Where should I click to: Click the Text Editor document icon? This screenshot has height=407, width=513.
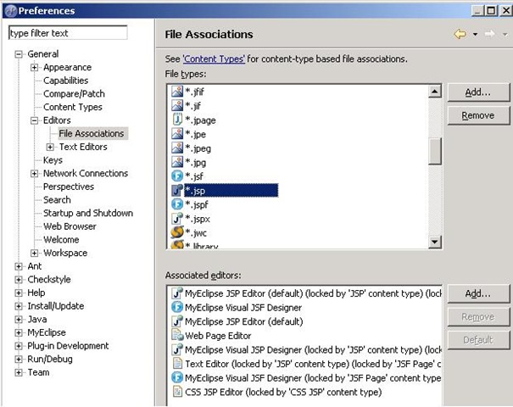coord(177,364)
